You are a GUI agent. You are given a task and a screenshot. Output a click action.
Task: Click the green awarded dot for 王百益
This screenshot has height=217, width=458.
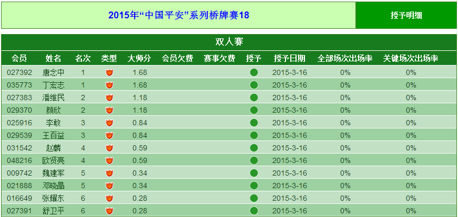coord(254,135)
